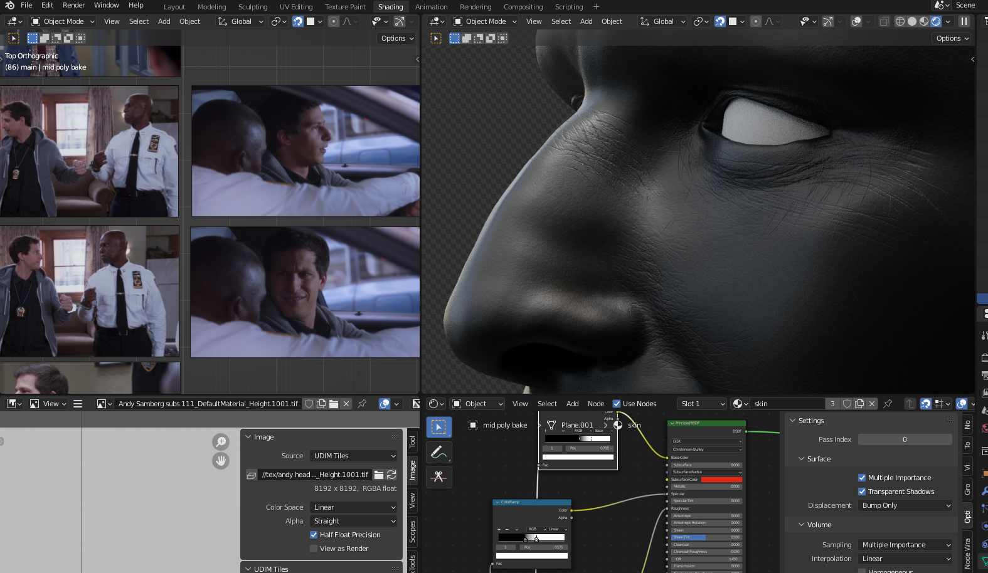This screenshot has width=988, height=573.
Task: Create new image copy icon in header
Action: click(x=321, y=404)
